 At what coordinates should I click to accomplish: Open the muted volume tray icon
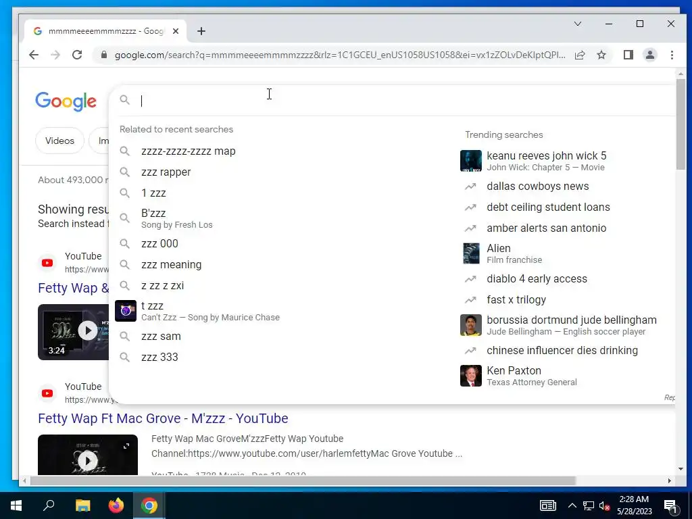(x=605, y=505)
